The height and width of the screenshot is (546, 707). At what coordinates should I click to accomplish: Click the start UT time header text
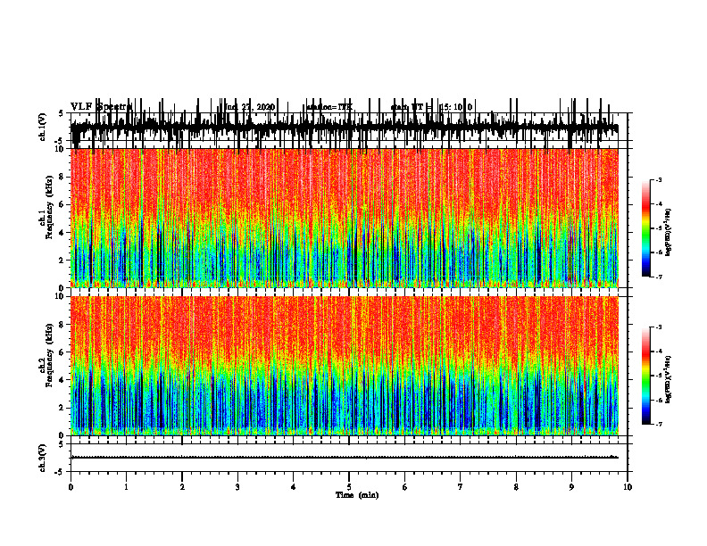tap(431, 107)
